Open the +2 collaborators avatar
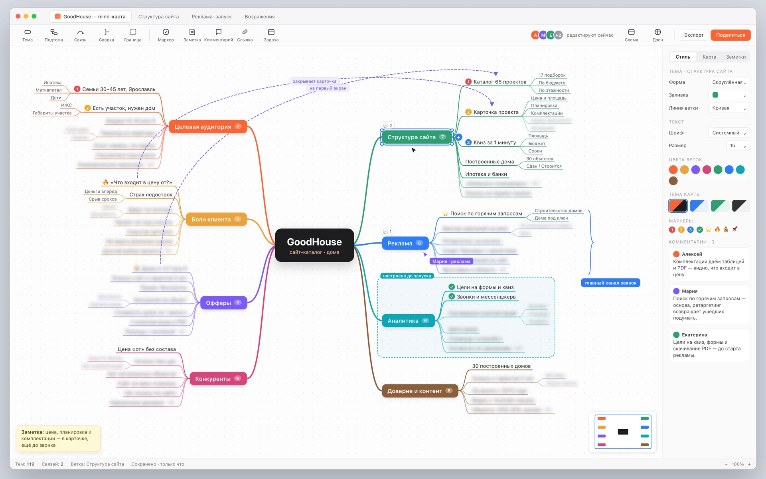This screenshot has width=766, height=479. [559, 35]
